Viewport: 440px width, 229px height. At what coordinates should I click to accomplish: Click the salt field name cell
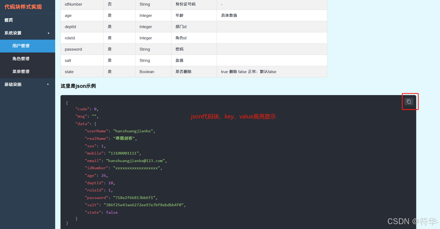82,61
